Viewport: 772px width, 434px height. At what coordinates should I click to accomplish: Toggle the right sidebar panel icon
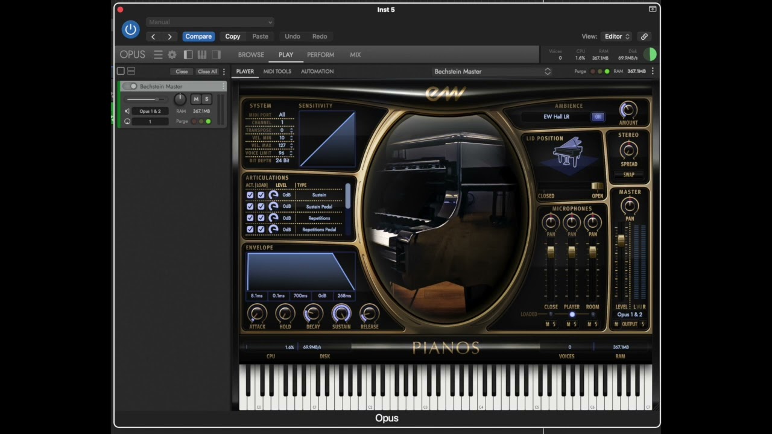[215, 55]
